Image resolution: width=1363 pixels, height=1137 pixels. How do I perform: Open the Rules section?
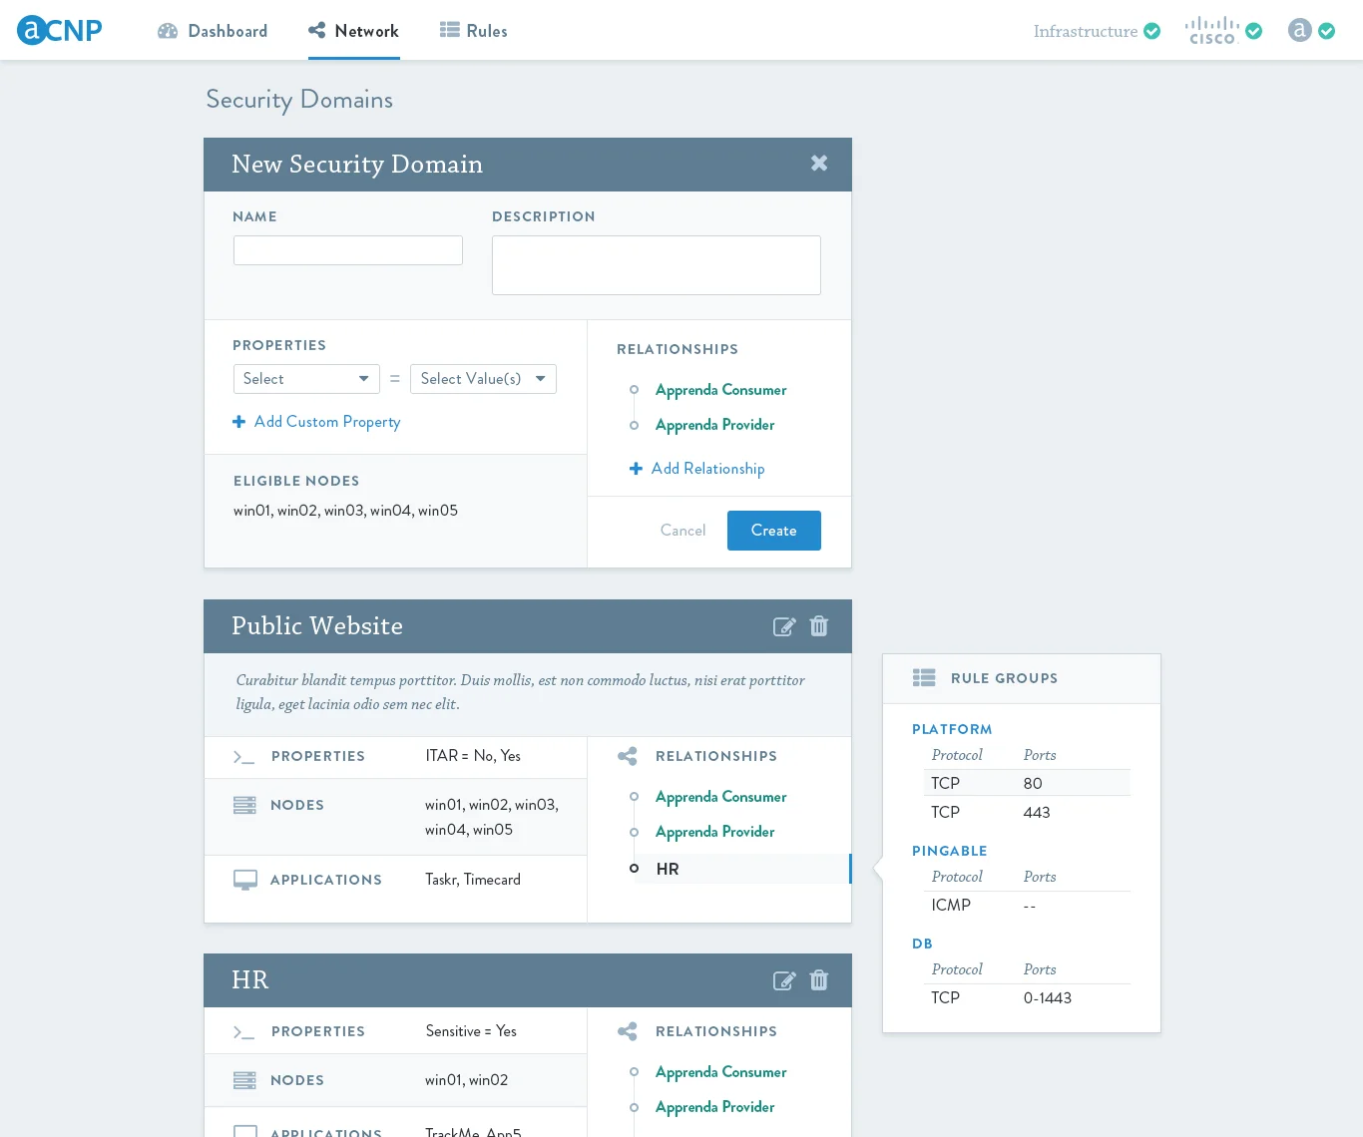click(474, 31)
